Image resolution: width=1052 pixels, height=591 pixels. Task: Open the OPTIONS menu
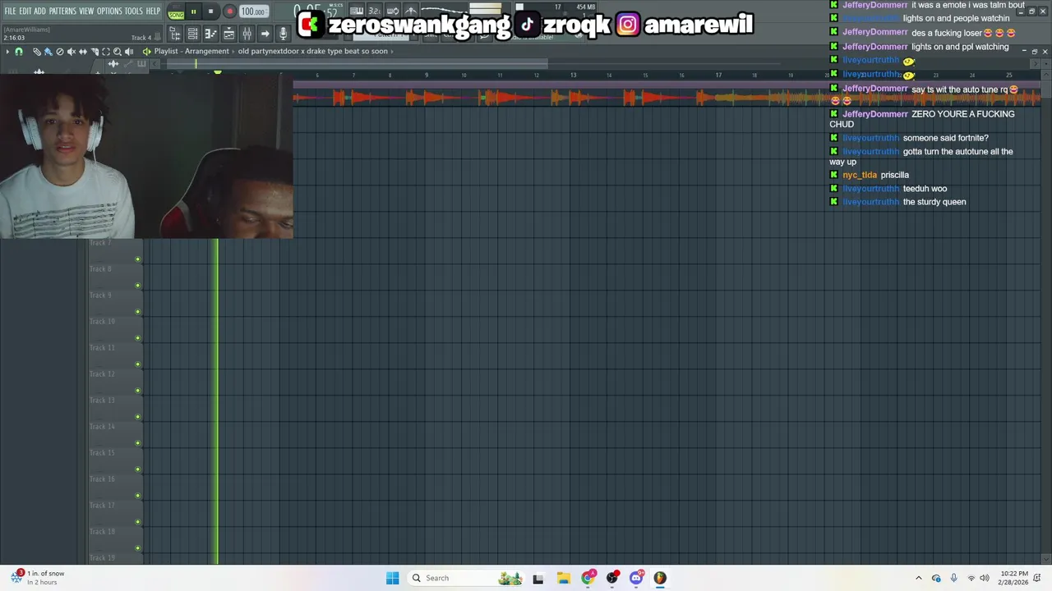109,11
